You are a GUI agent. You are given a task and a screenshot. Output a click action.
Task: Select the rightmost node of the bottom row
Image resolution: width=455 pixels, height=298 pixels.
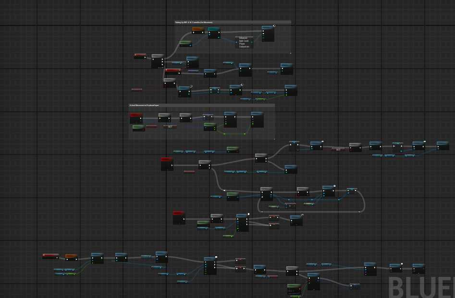click(418, 268)
